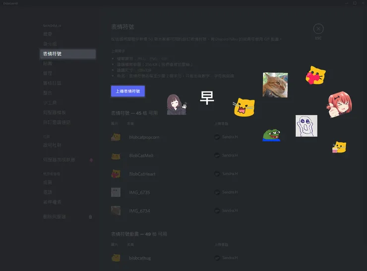Click the "表情符號 — 45 格 可用" section header

(134, 113)
